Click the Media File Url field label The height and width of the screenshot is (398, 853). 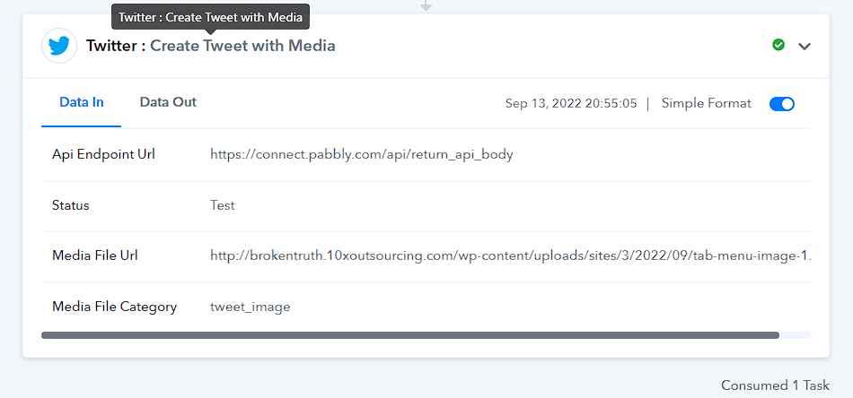pyautogui.click(x=94, y=255)
